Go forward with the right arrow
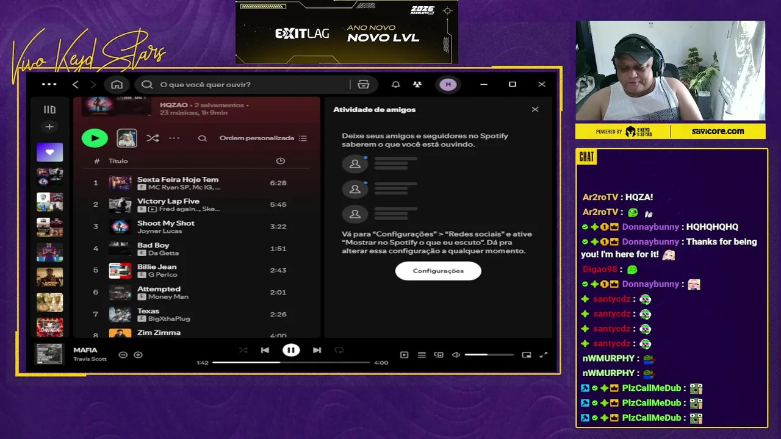The image size is (781, 439). (93, 84)
